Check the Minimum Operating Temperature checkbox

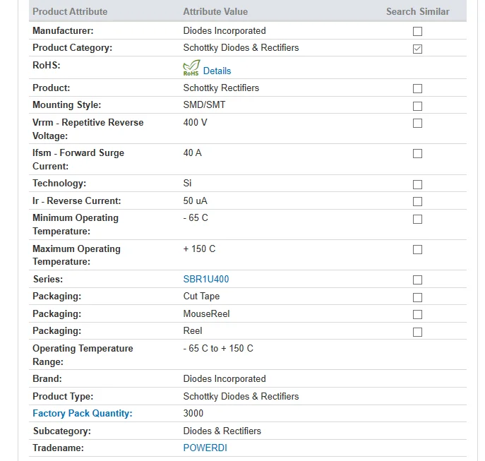417,219
